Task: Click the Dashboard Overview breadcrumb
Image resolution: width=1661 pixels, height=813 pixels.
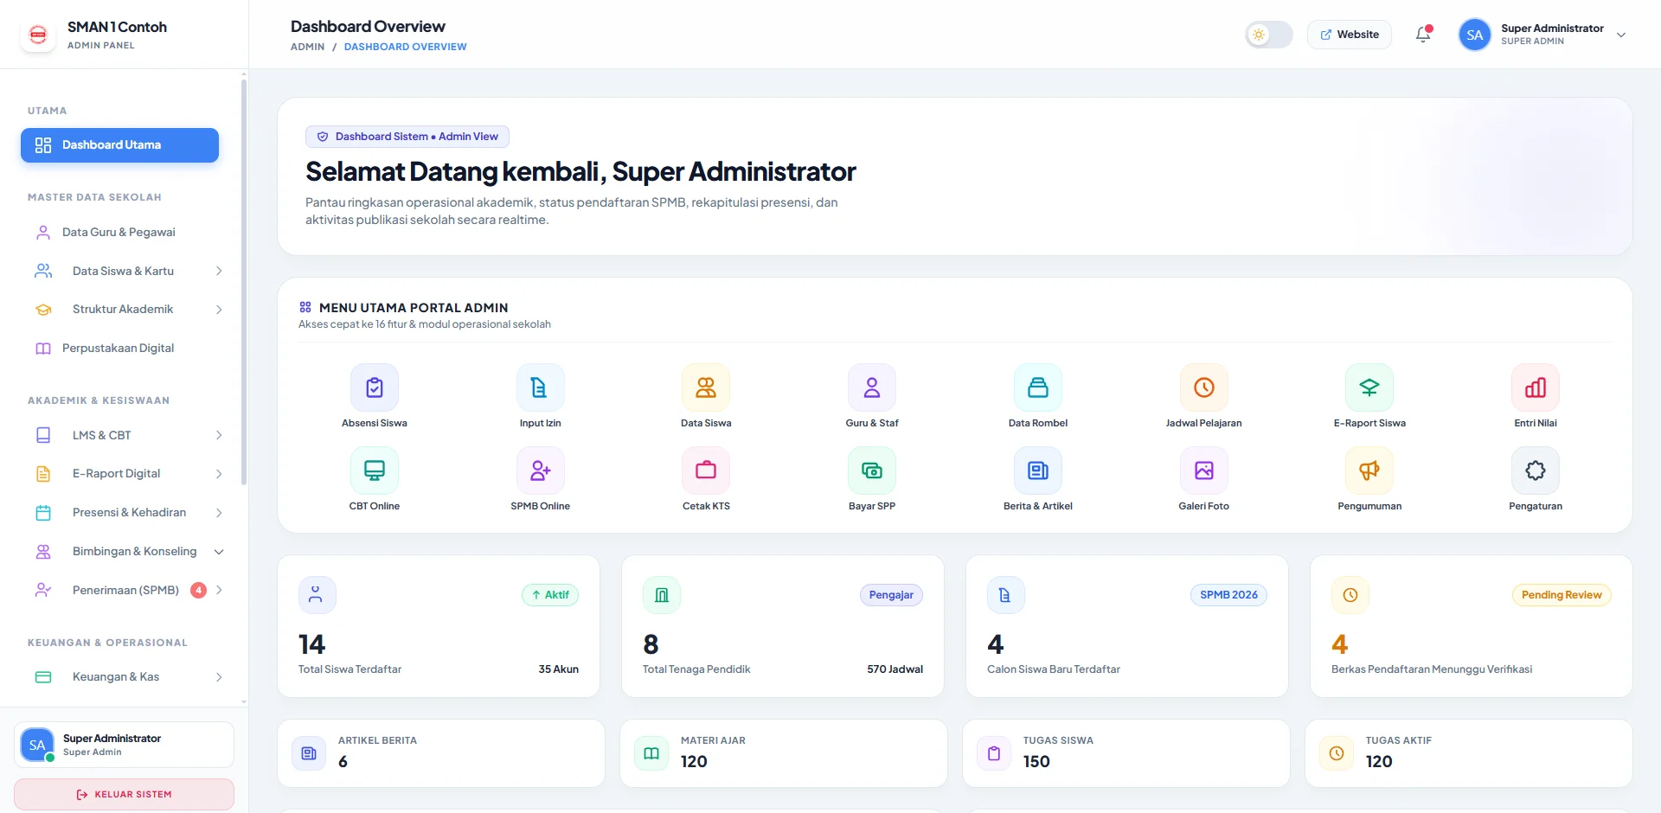Action: coord(405,47)
